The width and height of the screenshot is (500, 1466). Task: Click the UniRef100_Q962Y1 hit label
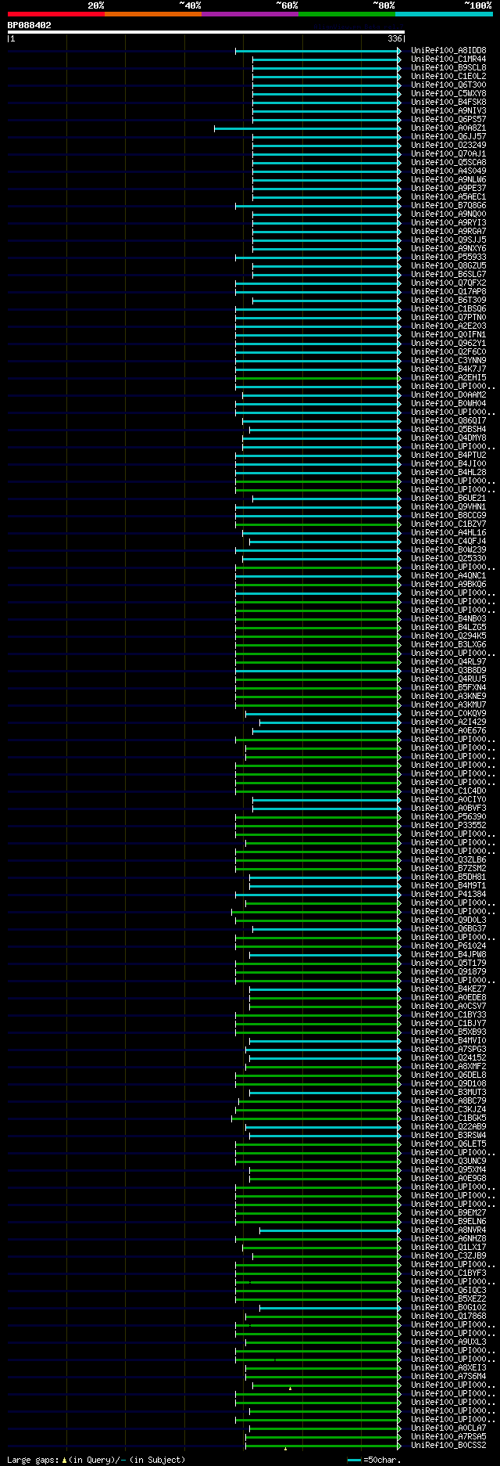(448, 344)
